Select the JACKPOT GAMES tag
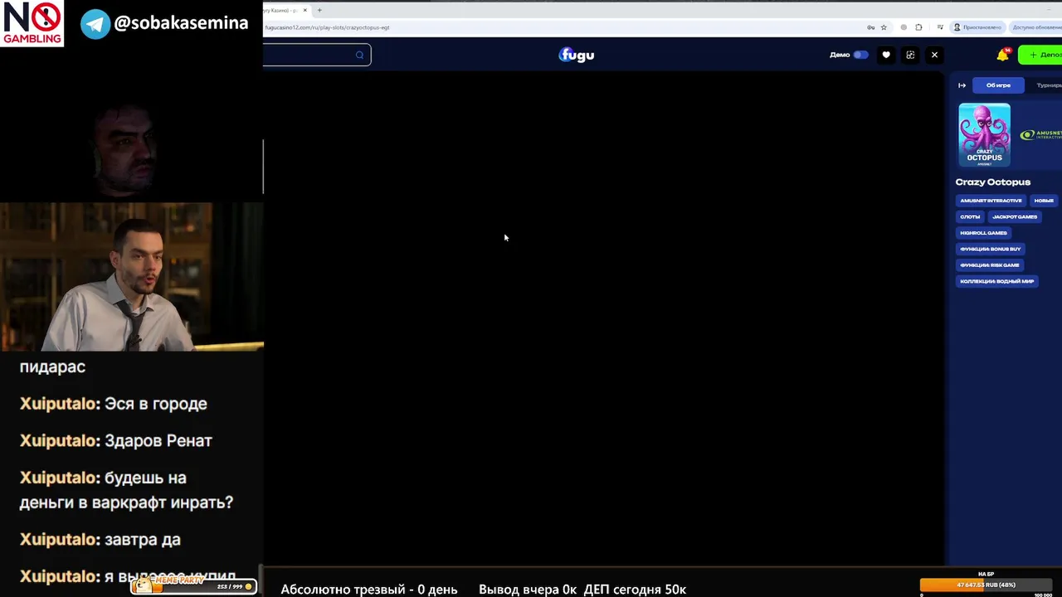Screen dimensions: 1062x597 click(1015, 216)
